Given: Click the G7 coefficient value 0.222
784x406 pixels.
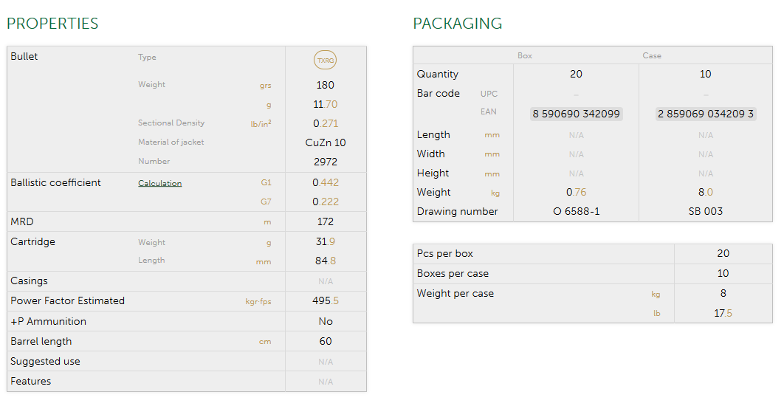Looking at the screenshot, I should [x=326, y=202].
